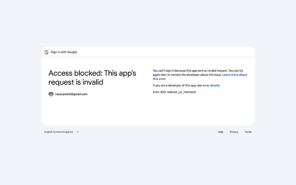This screenshot has width=296, height=185.
Task: Open the "Learn more about this error" link
Action: click(234, 75)
